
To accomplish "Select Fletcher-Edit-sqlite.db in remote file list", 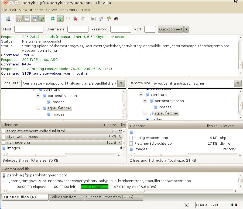I will click(x=153, y=144).
